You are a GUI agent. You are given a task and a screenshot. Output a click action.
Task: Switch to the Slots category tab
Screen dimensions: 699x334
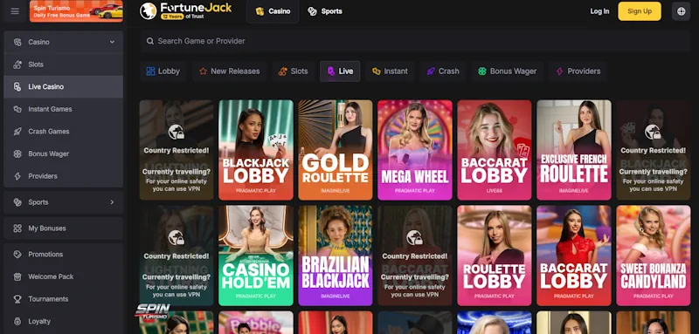293,72
